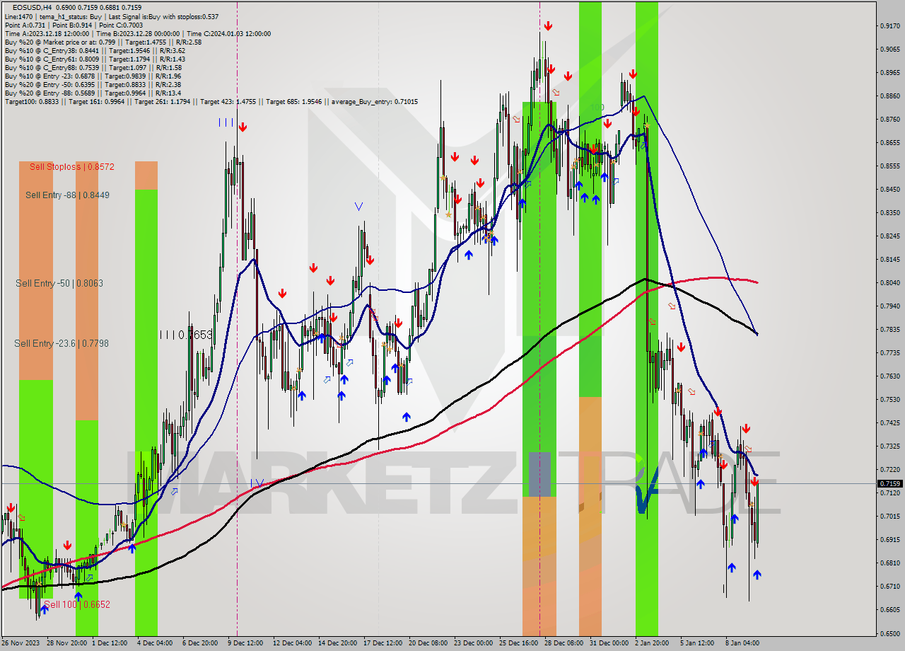Click the 0.6605 price axis label
The image size is (905, 651).
coord(890,610)
